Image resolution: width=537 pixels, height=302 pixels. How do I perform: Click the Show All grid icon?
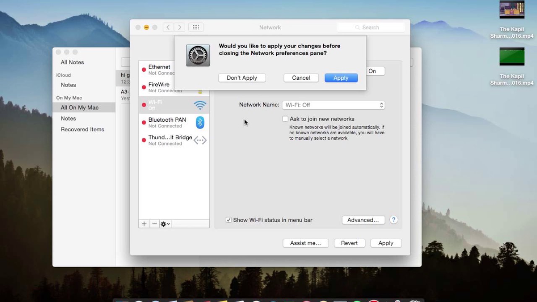(x=196, y=27)
